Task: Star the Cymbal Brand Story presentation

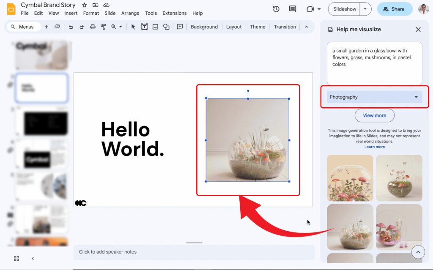Action: tap(85, 5)
